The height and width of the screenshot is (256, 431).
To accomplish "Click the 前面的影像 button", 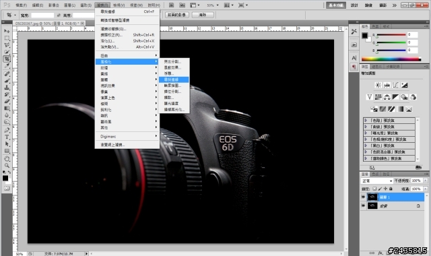I will (x=177, y=15).
